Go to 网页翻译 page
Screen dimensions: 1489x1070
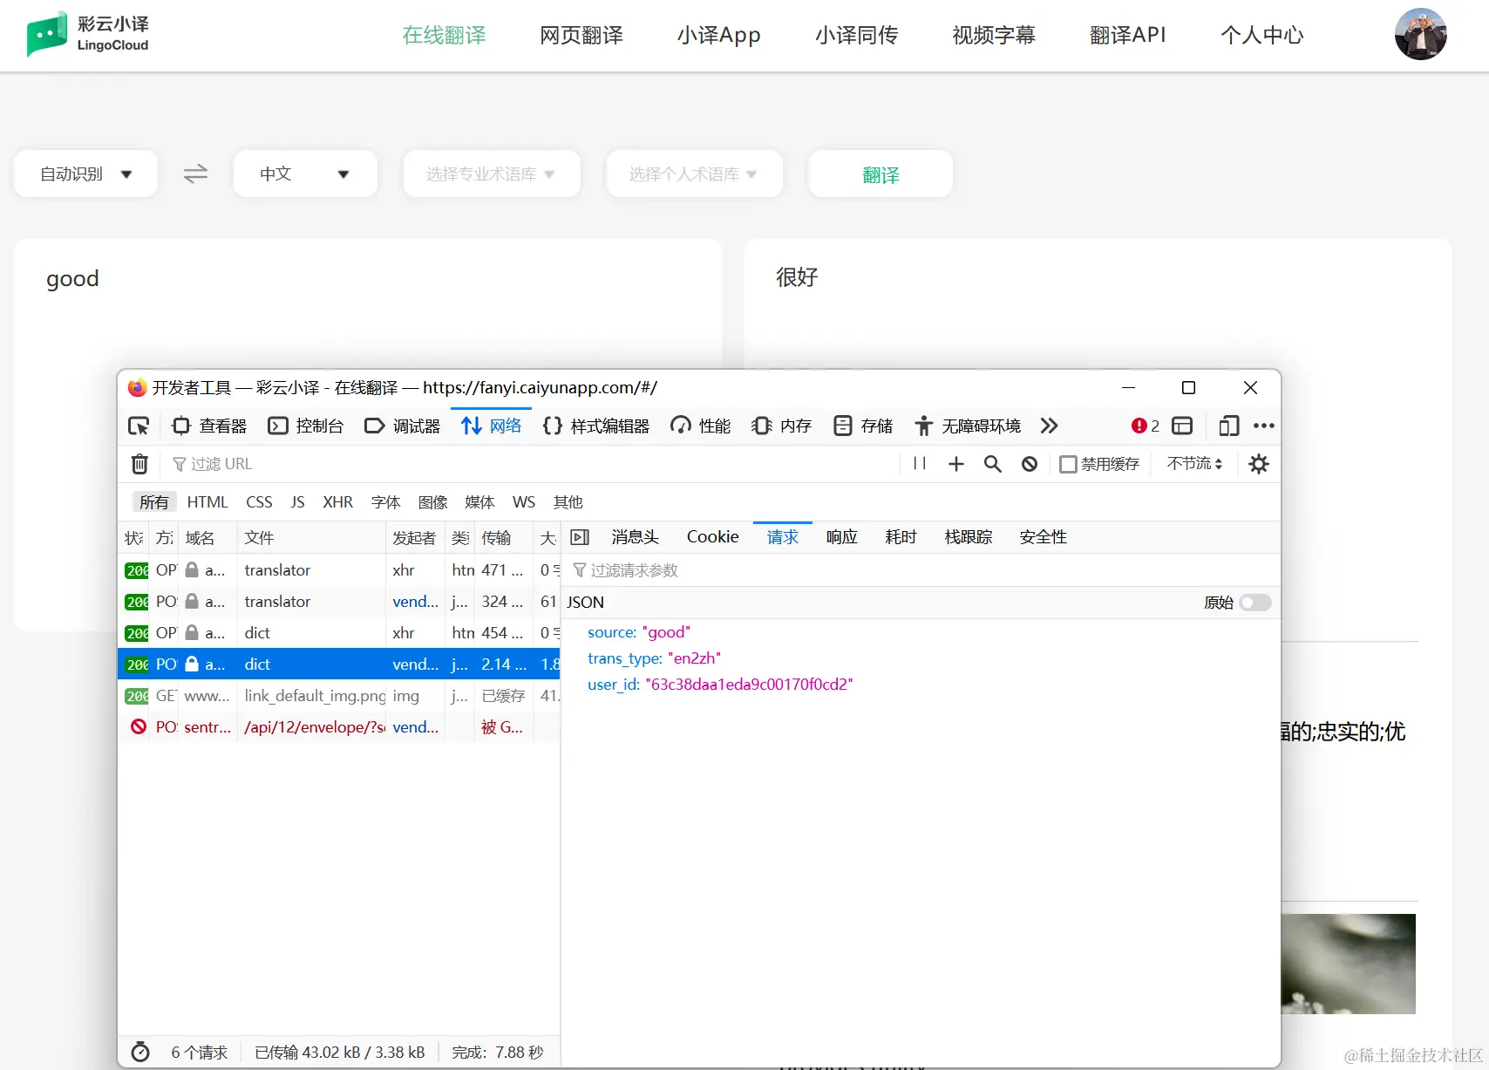(x=581, y=35)
